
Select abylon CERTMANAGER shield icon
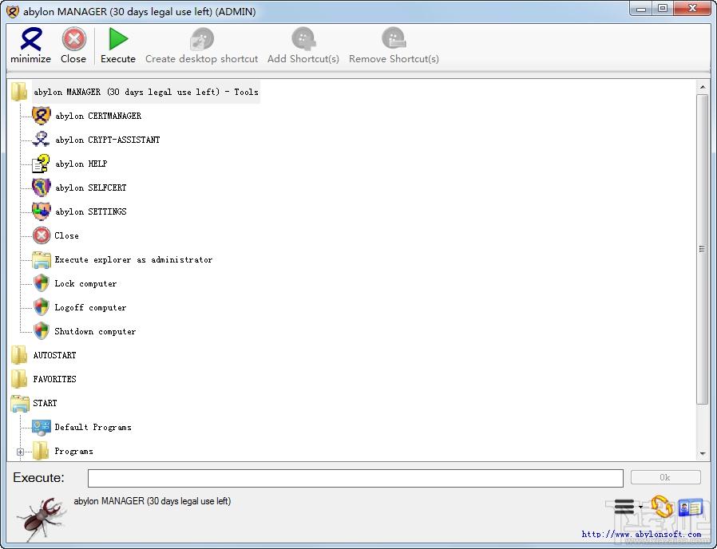(42, 116)
